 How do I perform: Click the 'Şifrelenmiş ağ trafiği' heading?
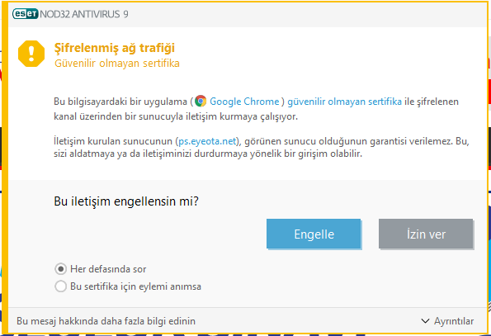pos(115,48)
